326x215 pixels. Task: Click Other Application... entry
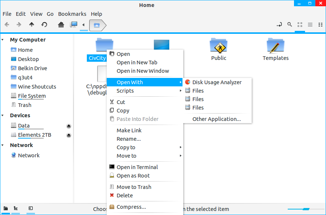pos(216,119)
